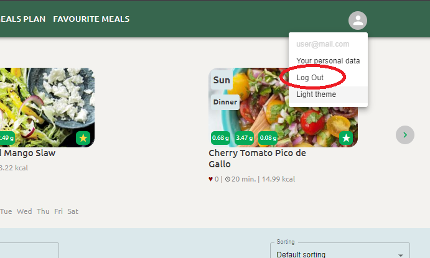Viewport: 430px width, 258px height.
Task: Click the 0.08 g nutrient badge
Action: coord(268,138)
